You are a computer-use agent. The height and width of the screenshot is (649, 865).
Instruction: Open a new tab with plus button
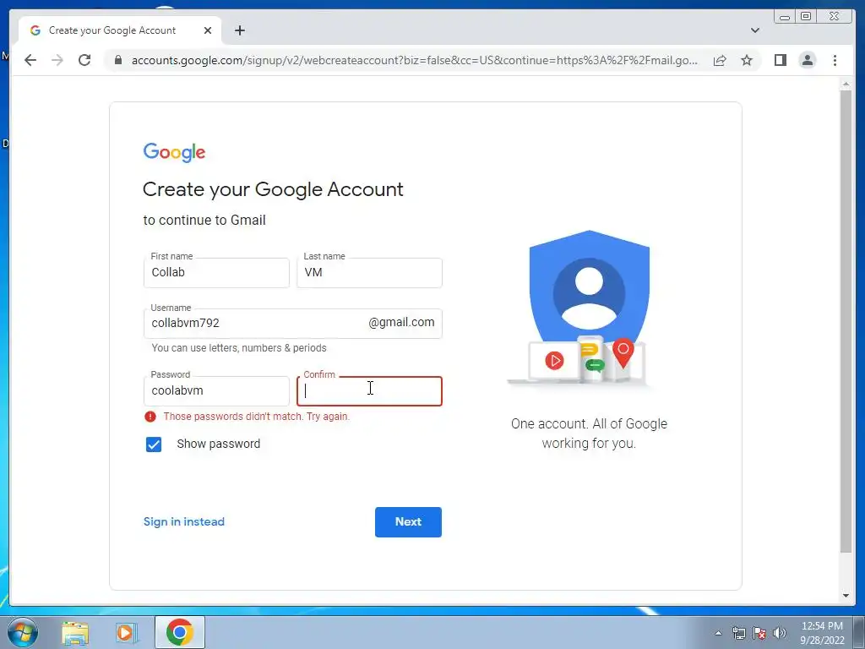pos(239,30)
